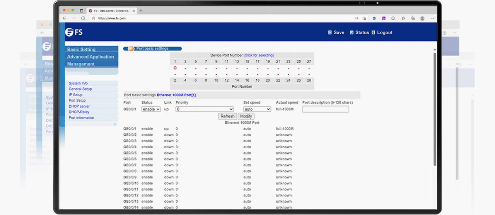Click the Modify button

click(x=246, y=116)
